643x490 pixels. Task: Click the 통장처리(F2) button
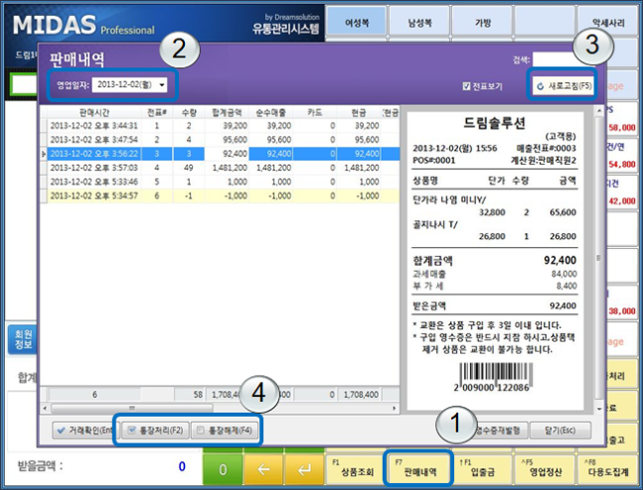156,431
